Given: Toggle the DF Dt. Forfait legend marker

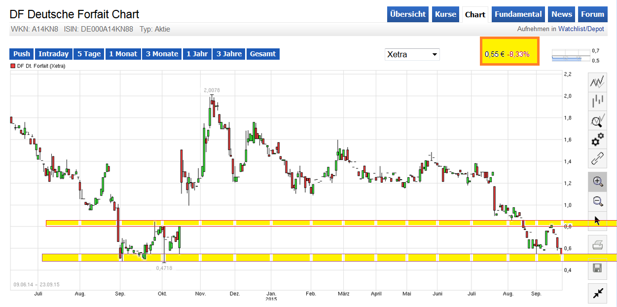Looking at the screenshot, I should 13,66.
